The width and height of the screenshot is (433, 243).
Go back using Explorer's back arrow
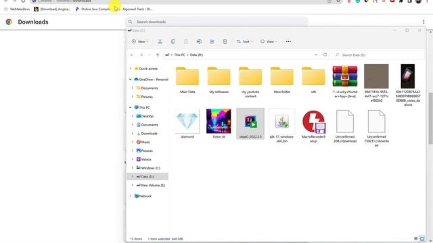coord(132,55)
